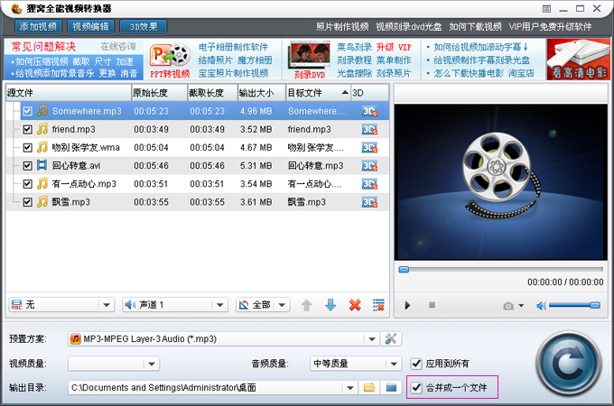Start conversion with big round button

click(x=569, y=364)
